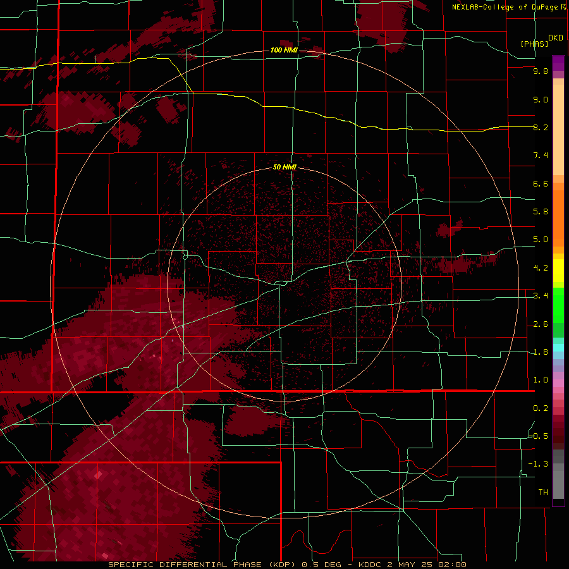Click the 100 NMI range ring label
This screenshot has width=569, height=569.
(284, 50)
